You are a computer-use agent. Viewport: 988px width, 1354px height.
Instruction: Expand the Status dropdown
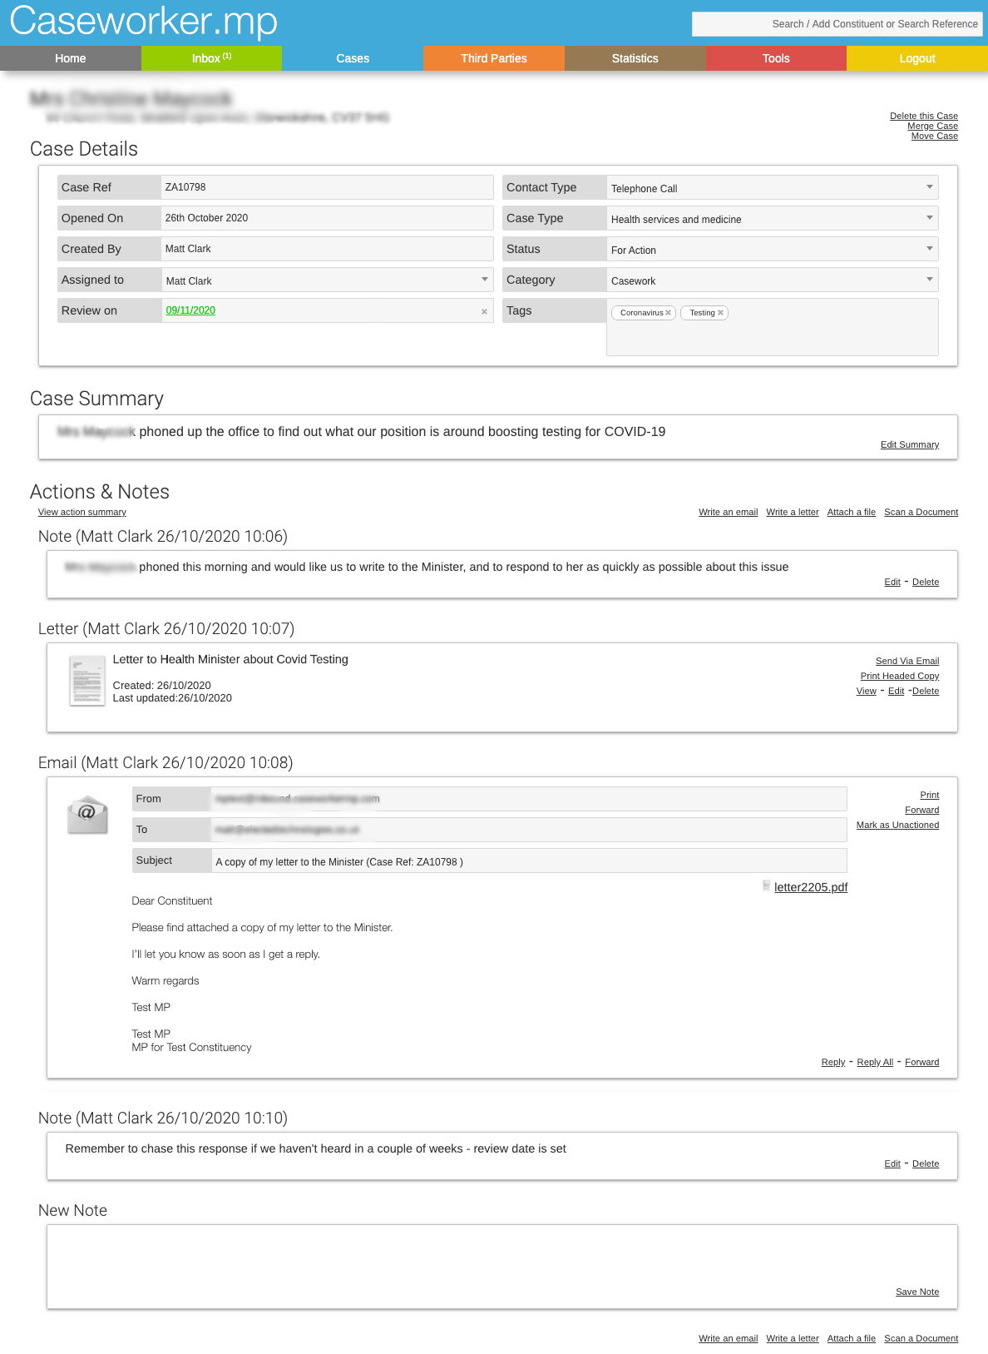click(x=929, y=249)
